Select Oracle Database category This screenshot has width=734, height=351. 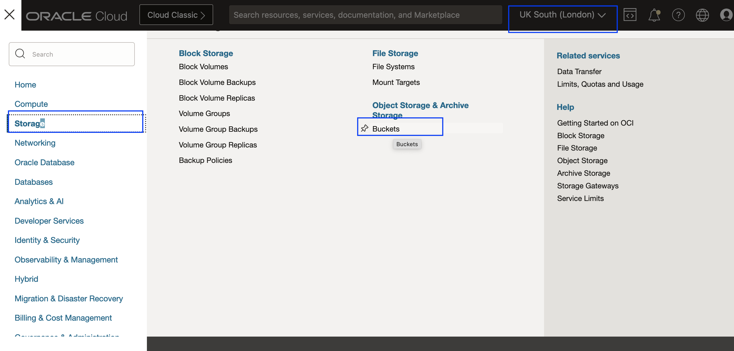tap(44, 162)
